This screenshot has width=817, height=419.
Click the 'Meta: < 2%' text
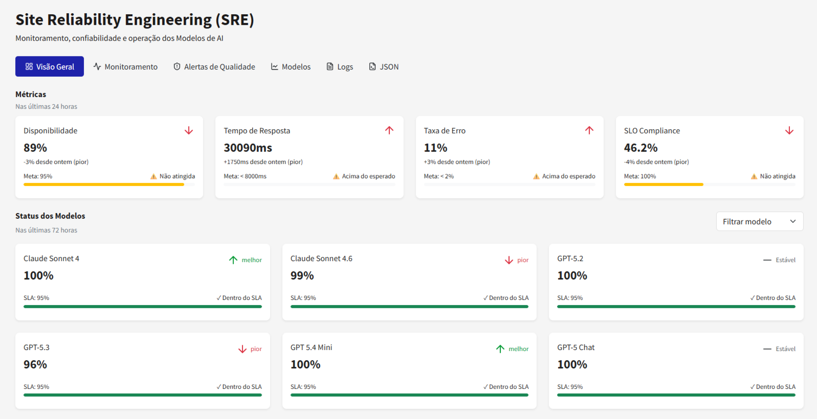439,176
